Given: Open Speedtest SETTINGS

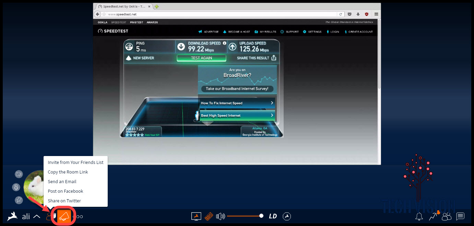Looking at the screenshot, I should pos(312,32).
